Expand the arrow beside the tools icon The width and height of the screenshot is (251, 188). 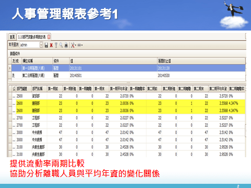[x=76, y=45]
